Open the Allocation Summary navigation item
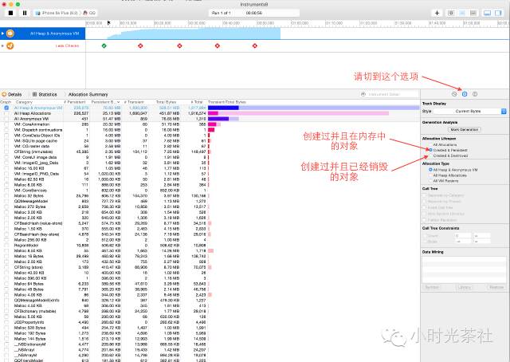This screenshot has width=510, height=362. coord(88,94)
